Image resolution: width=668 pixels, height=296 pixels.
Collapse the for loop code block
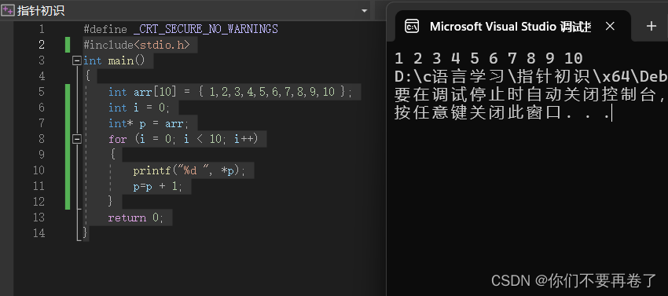pos(77,139)
